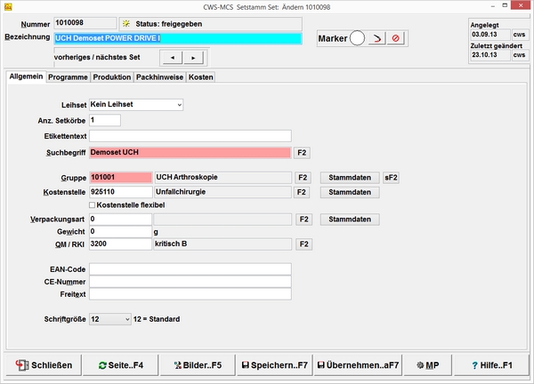Open the Produktion tab
534x384 pixels.
[x=112, y=77]
